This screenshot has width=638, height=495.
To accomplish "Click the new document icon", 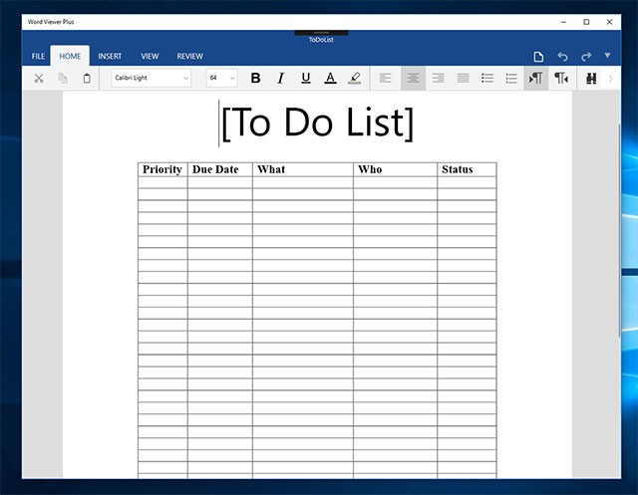I will pyautogui.click(x=538, y=56).
